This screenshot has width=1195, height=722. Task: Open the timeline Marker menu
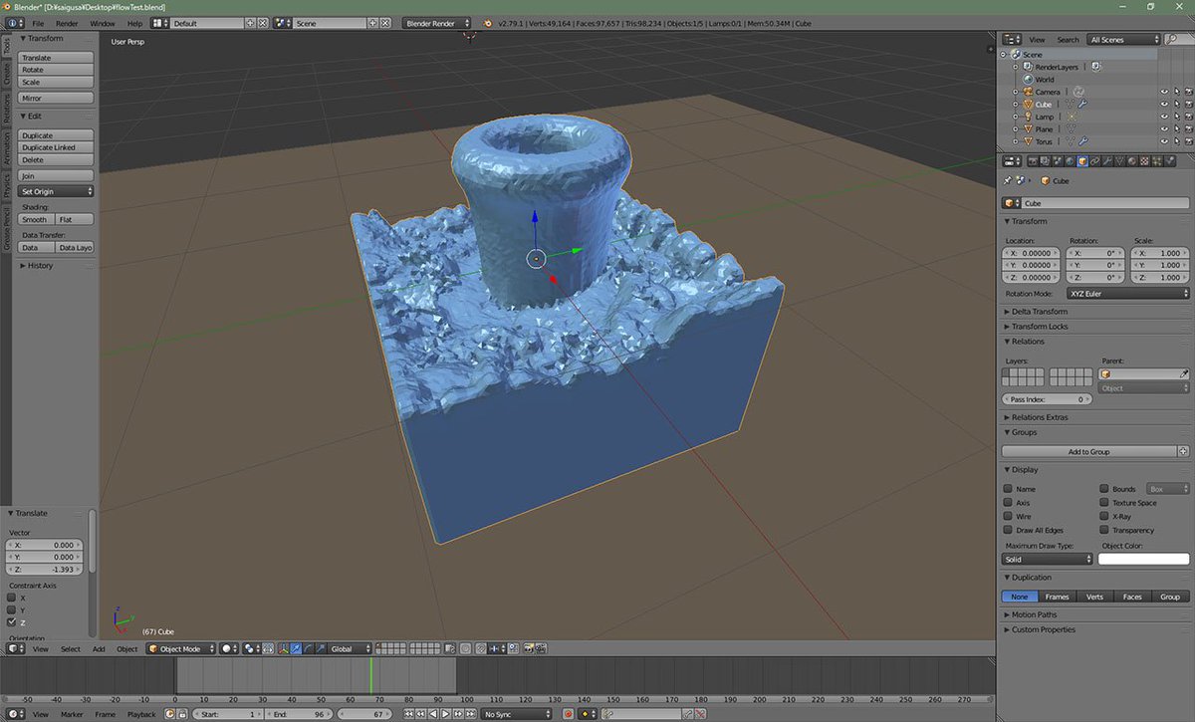72,714
